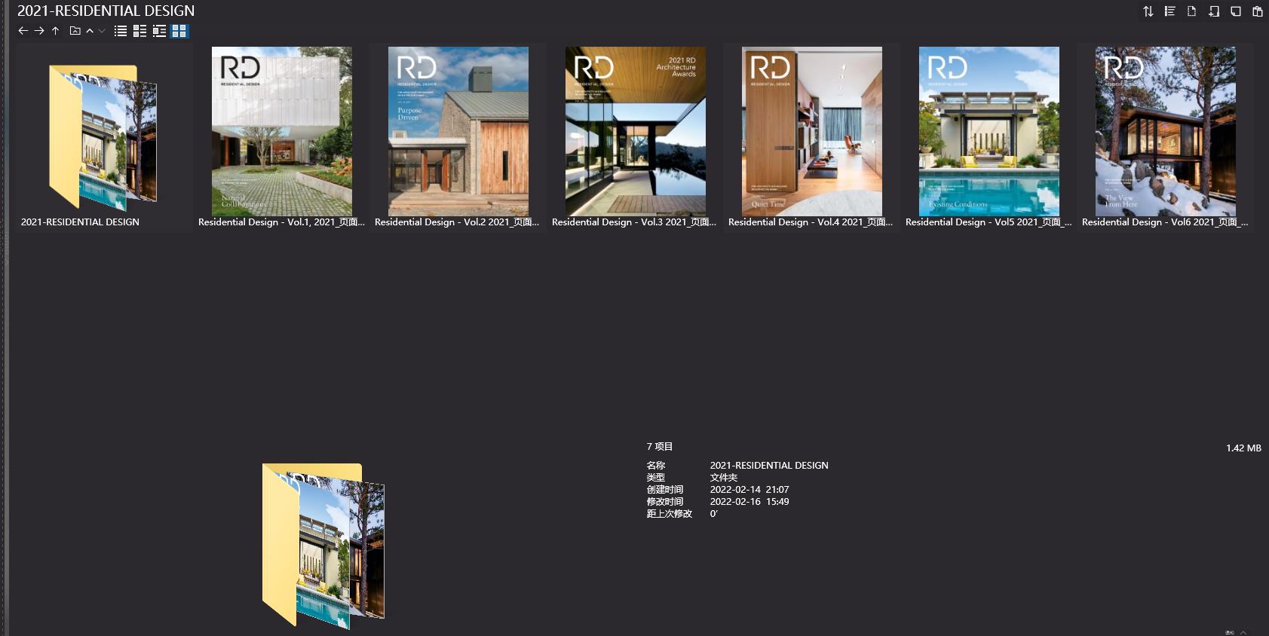Click the 'Residential Design - Vol6 2021' file name
The image size is (1269, 636).
pos(1165,222)
